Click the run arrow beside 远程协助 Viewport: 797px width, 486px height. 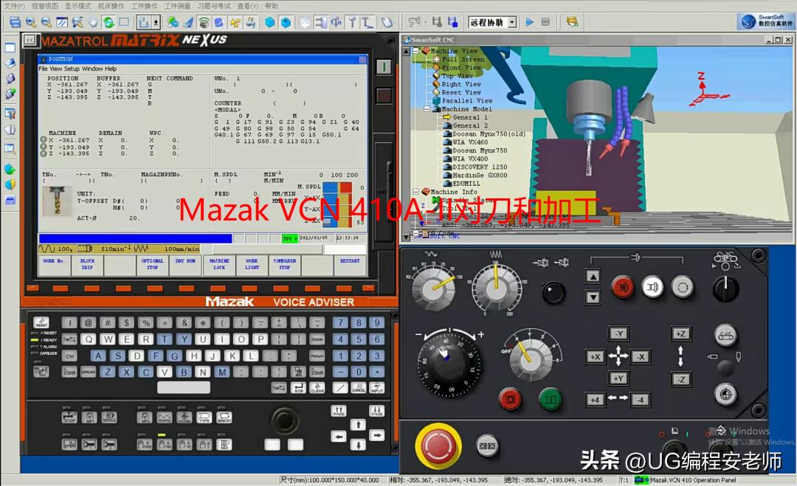coord(529,21)
